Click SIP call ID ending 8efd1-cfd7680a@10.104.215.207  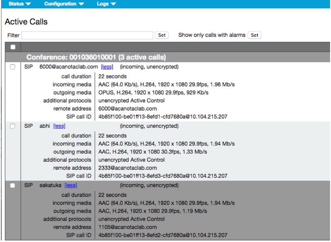[163, 117]
